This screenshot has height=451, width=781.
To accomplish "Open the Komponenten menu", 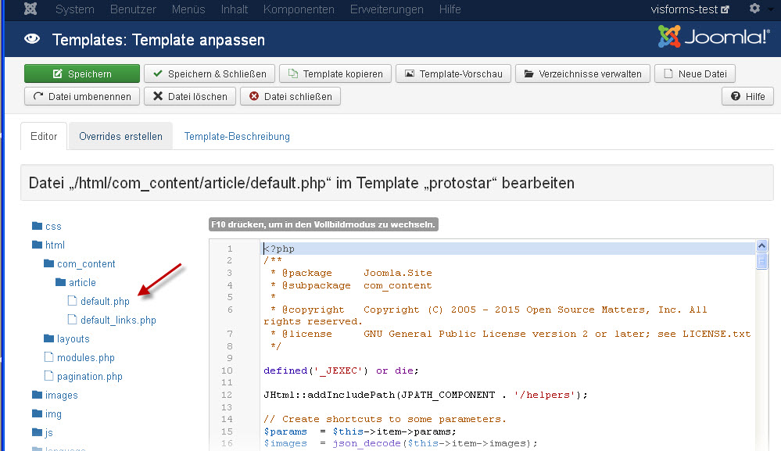I will coord(299,9).
